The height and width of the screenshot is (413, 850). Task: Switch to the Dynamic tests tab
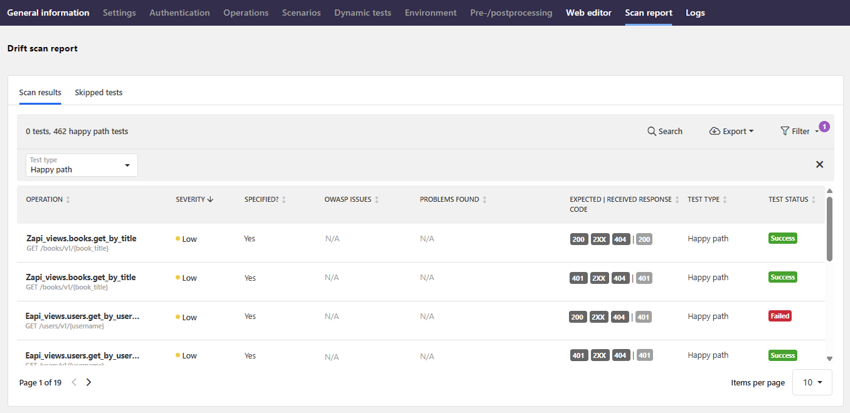(x=363, y=13)
